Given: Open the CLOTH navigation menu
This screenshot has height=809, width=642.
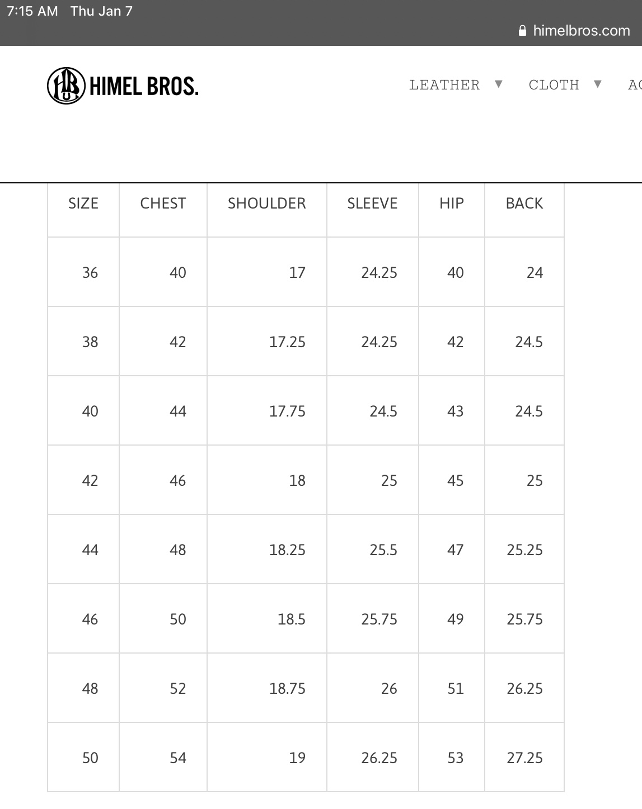Looking at the screenshot, I should (554, 84).
